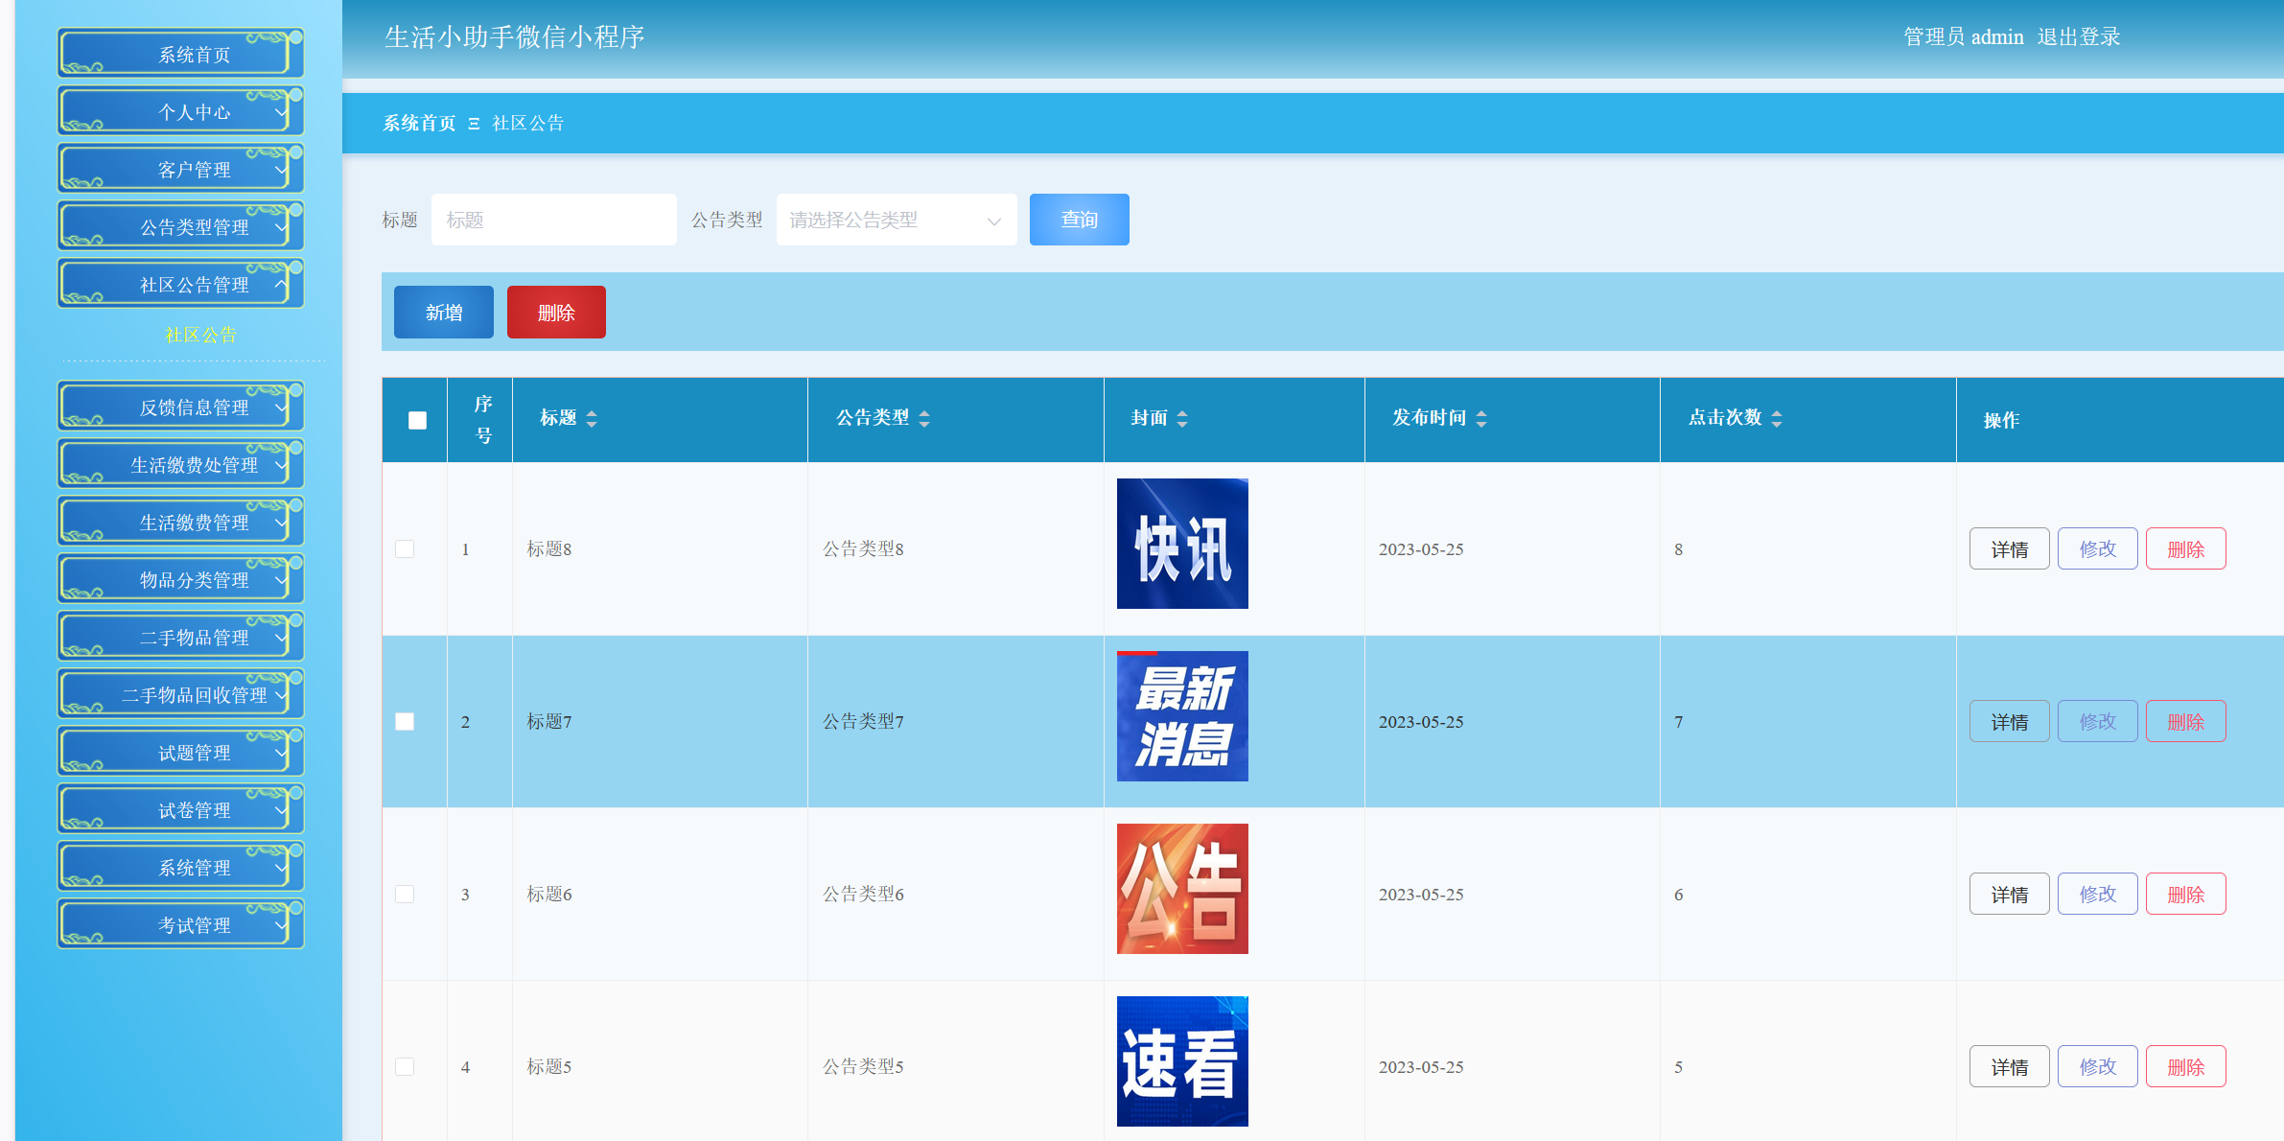The height and width of the screenshot is (1141, 2284).
Task: Check the row checkbox for 标题8
Action: [x=405, y=548]
